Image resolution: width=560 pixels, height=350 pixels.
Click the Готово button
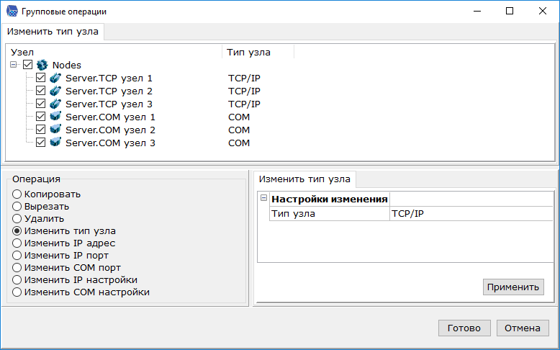(x=464, y=328)
